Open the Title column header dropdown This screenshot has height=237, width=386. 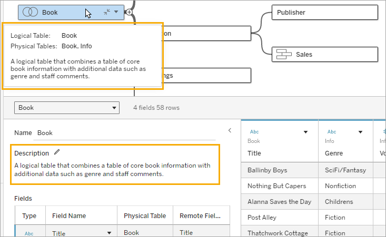[x=305, y=132]
